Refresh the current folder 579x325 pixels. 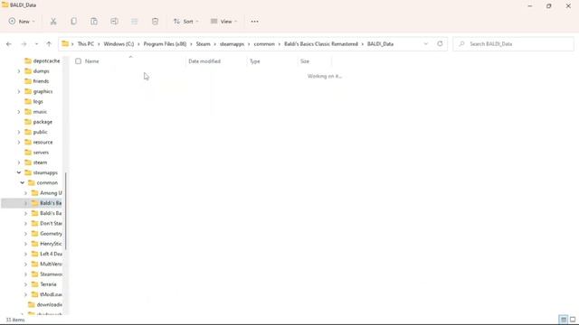(x=440, y=43)
